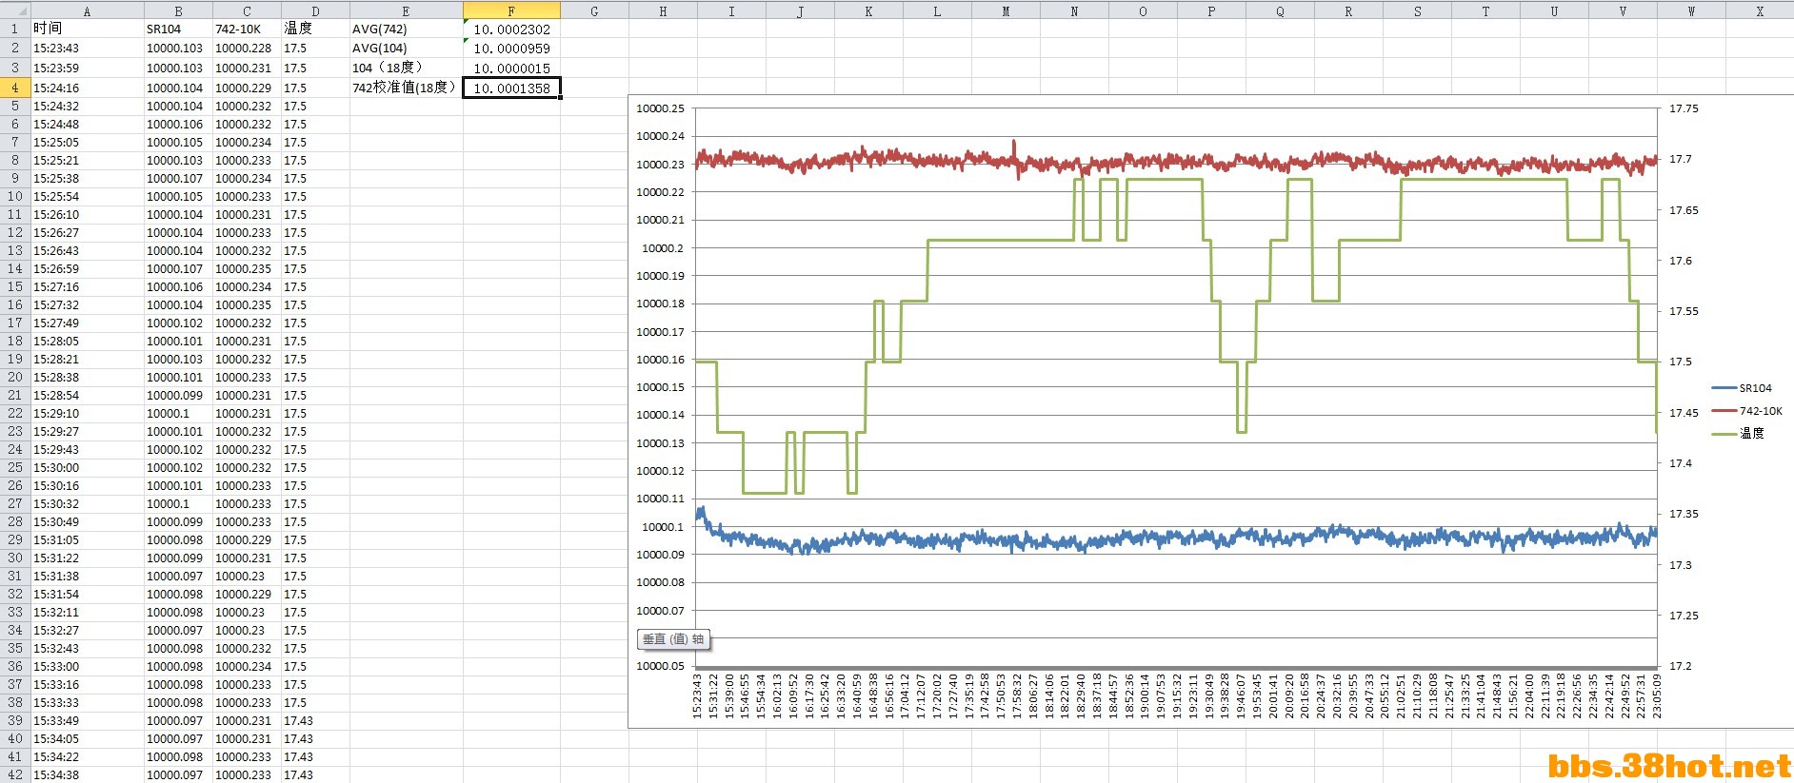Click 742-10K entry in chart legend

pos(1747,411)
